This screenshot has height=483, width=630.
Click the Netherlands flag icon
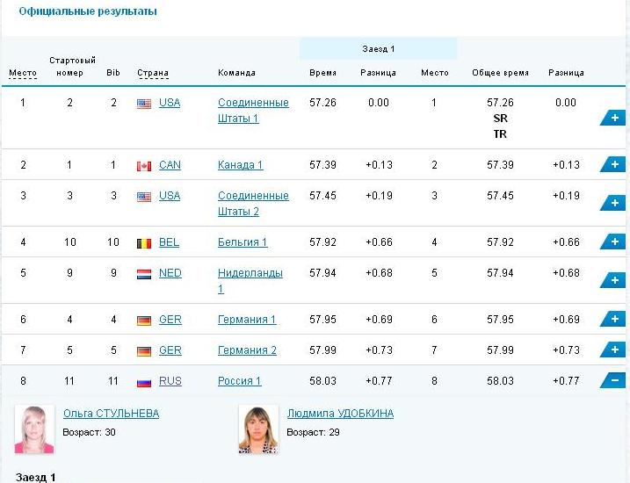click(144, 273)
